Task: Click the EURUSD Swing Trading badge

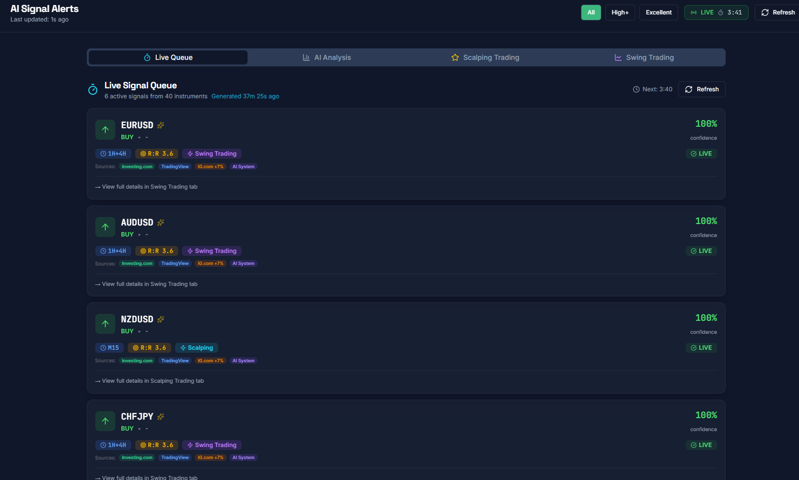Action: click(212, 154)
